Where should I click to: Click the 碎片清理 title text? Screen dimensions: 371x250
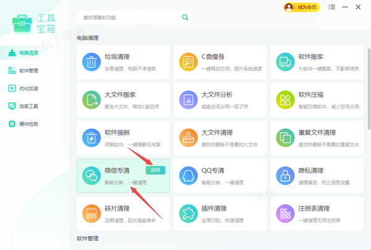117,209
